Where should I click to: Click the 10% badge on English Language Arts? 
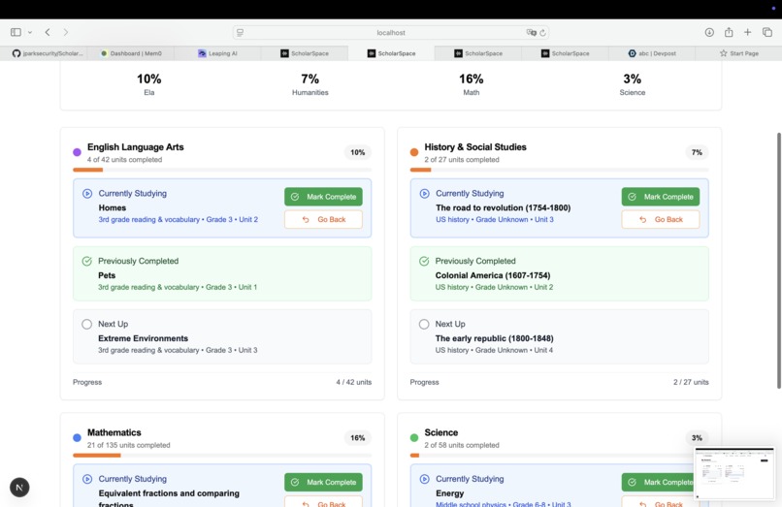[358, 152]
